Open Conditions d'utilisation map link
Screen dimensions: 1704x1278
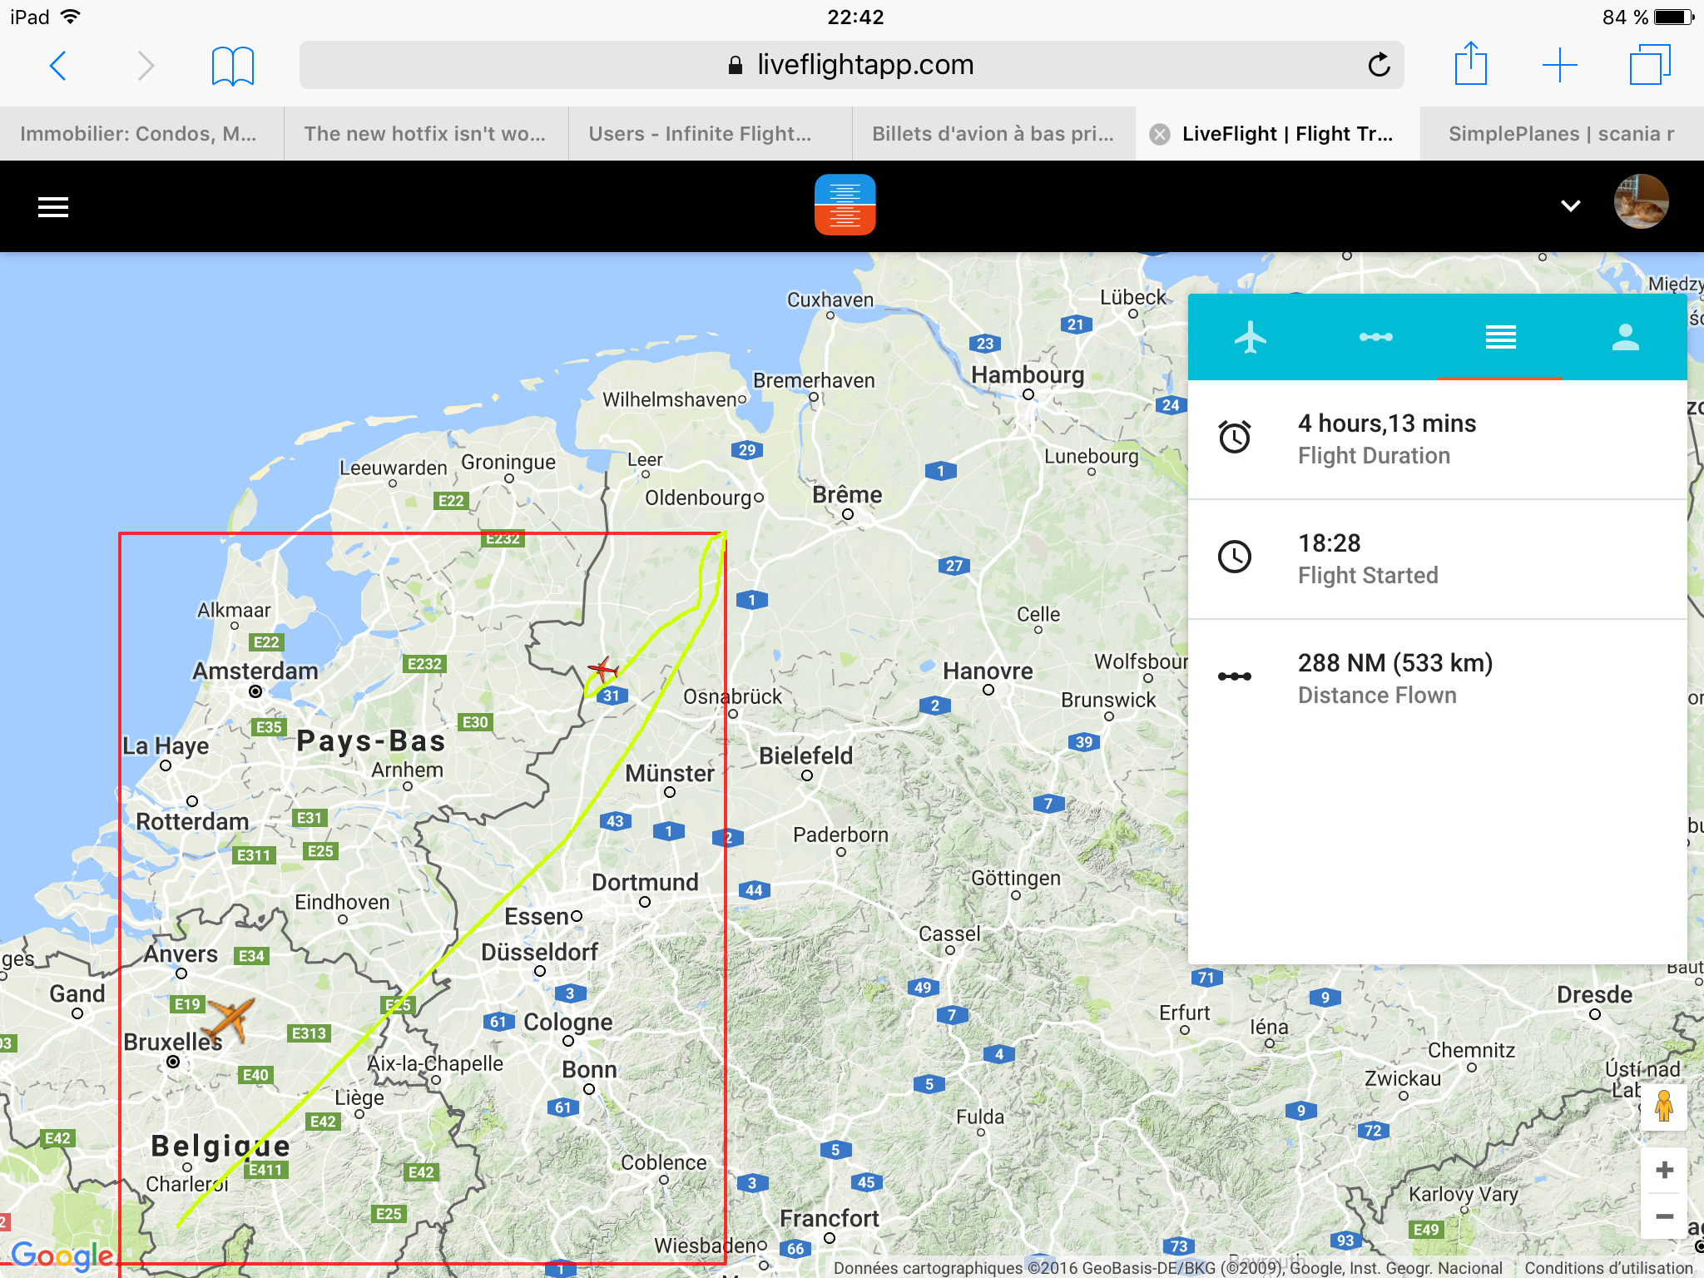point(1608,1268)
